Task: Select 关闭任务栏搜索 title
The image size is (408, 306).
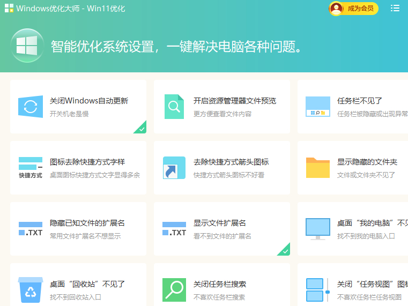Action: coord(220,284)
